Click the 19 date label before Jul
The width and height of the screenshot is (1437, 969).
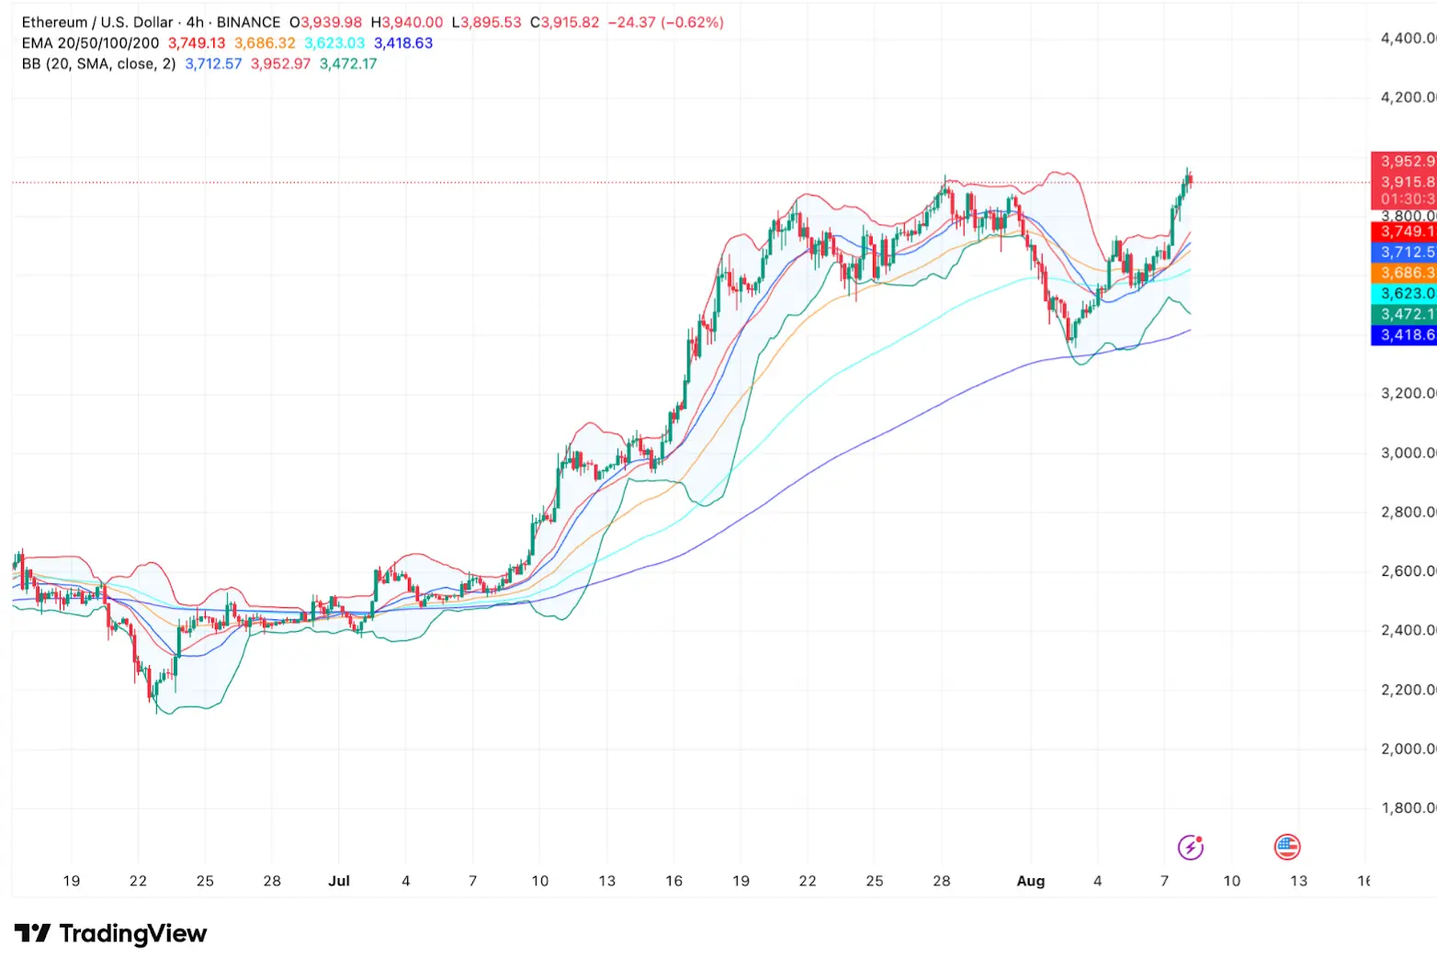tap(71, 881)
